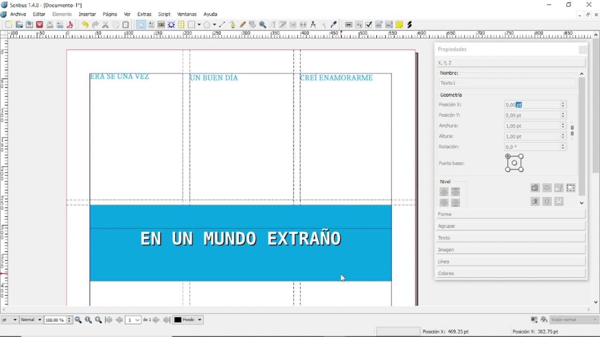Activate the Select Item arrow tool
Image resolution: width=600 pixels, height=337 pixels.
click(x=141, y=25)
